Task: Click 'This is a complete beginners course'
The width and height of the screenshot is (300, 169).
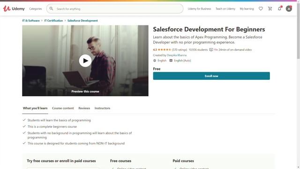Action: 52,127
